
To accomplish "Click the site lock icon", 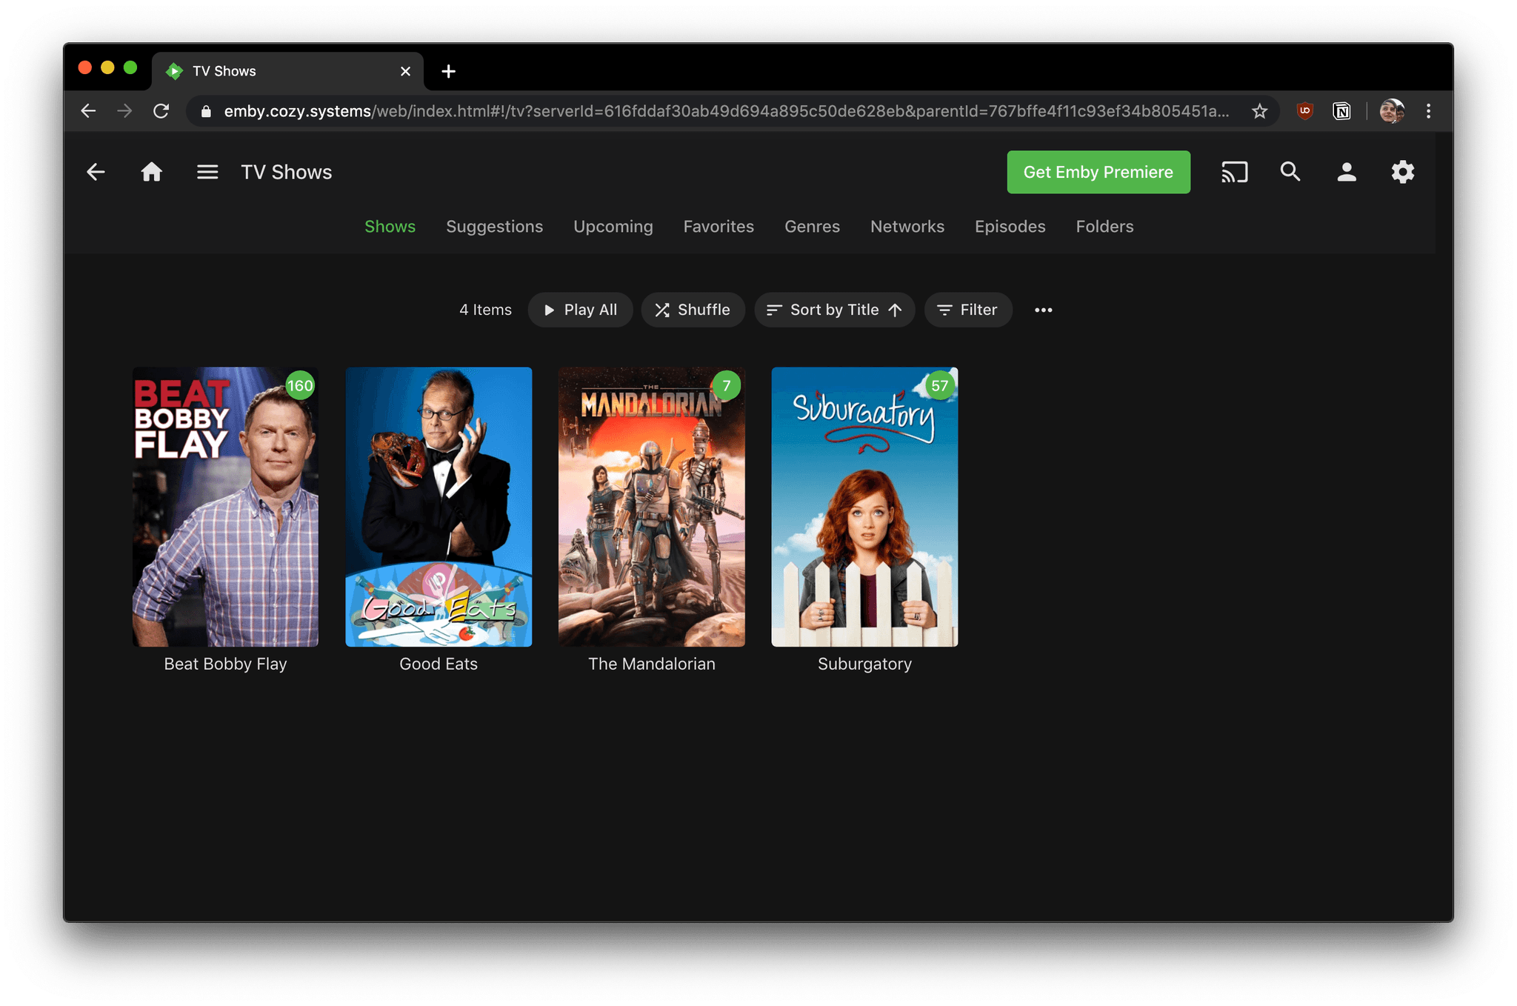I will (207, 111).
